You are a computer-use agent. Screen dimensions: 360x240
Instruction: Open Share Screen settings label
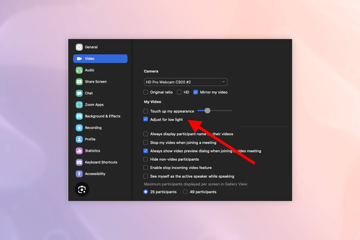pyautogui.click(x=96, y=81)
